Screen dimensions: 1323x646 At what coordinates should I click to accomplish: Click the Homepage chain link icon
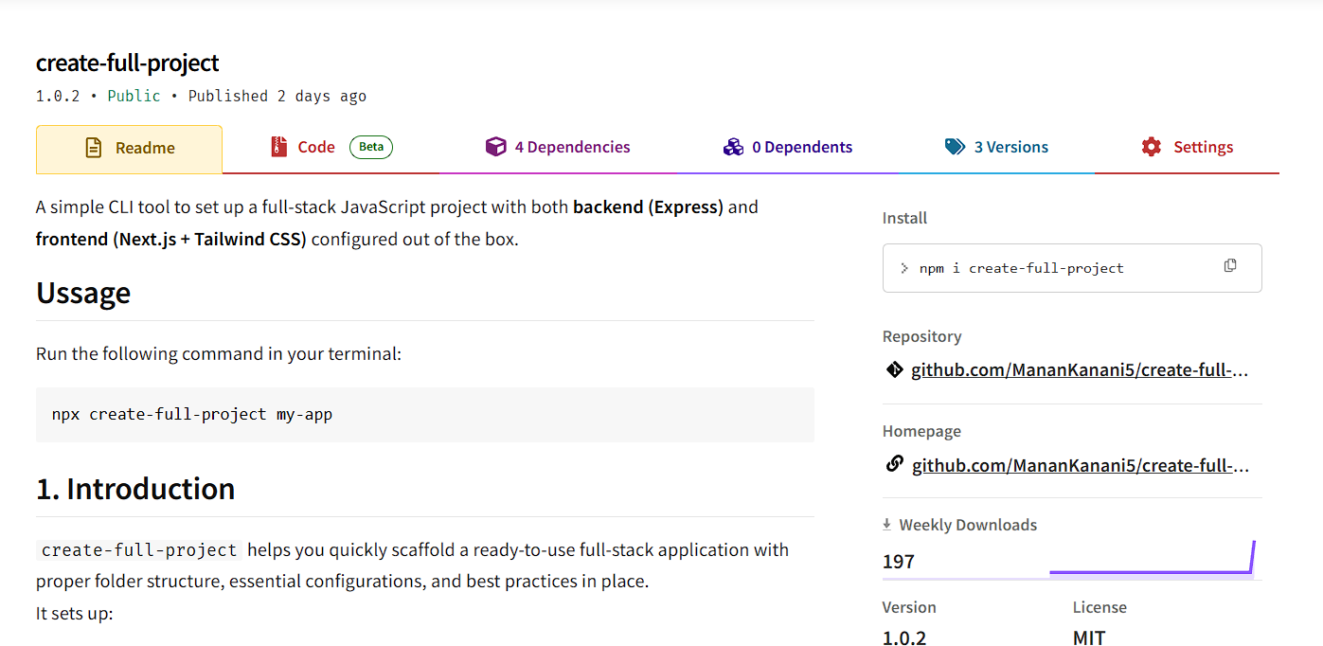click(894, 464)
